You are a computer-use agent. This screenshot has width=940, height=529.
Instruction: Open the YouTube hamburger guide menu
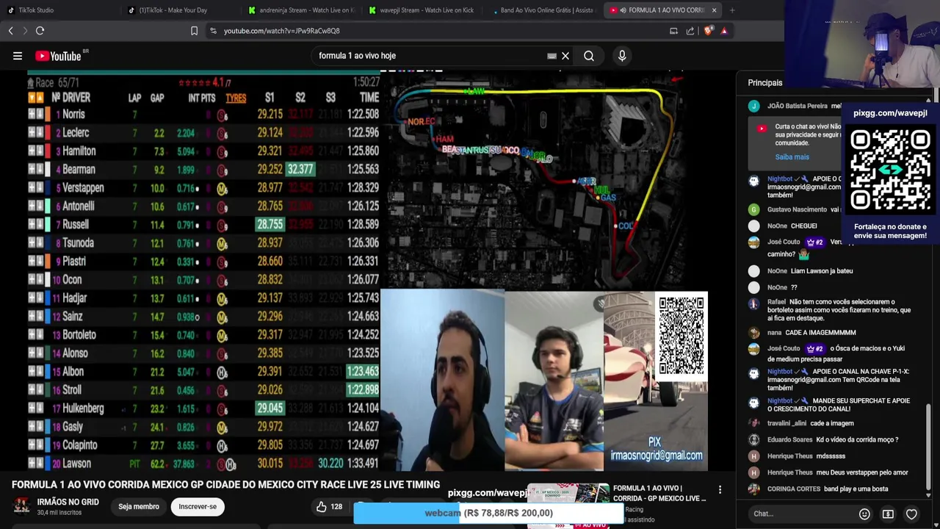(18, 56)
